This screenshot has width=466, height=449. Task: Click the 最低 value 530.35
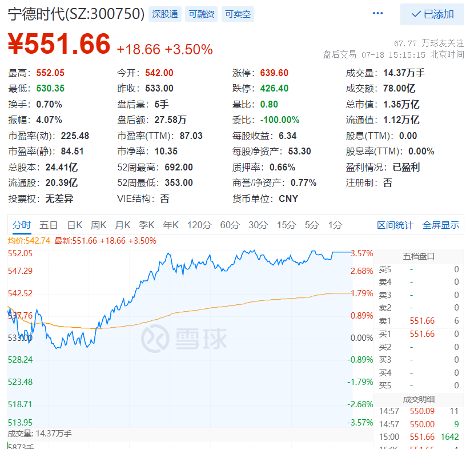click(x=50, y=89)
